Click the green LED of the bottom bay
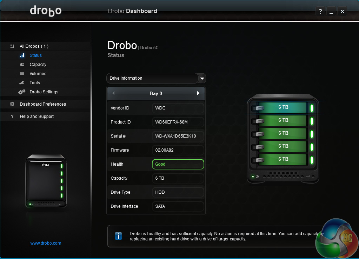The image size is (359, 259). pos(312,160)
